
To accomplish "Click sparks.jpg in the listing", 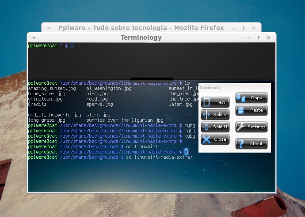I will 99,104.
